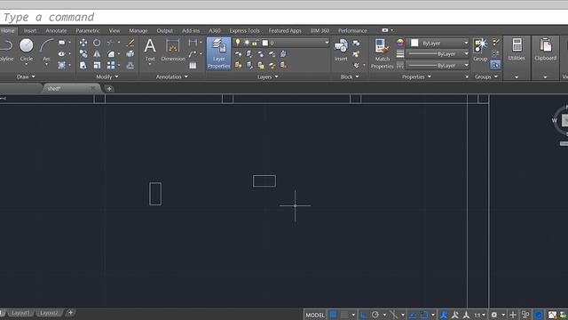Toggle group selection on/off button

click(495, 65)
